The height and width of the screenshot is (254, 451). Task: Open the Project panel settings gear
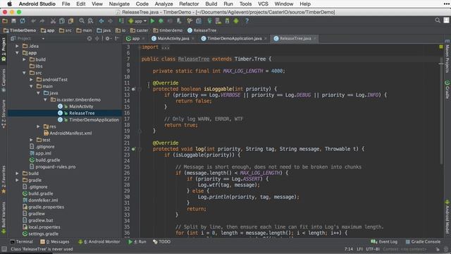(108, 39)
